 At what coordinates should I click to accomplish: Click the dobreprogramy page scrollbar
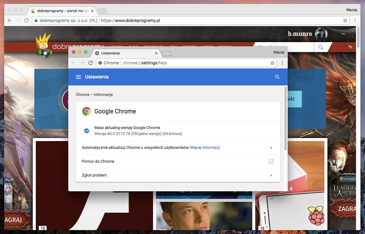358,37
